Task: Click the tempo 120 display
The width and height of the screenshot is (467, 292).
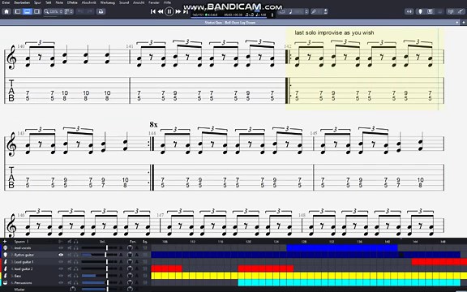Action: coord(260,15)
